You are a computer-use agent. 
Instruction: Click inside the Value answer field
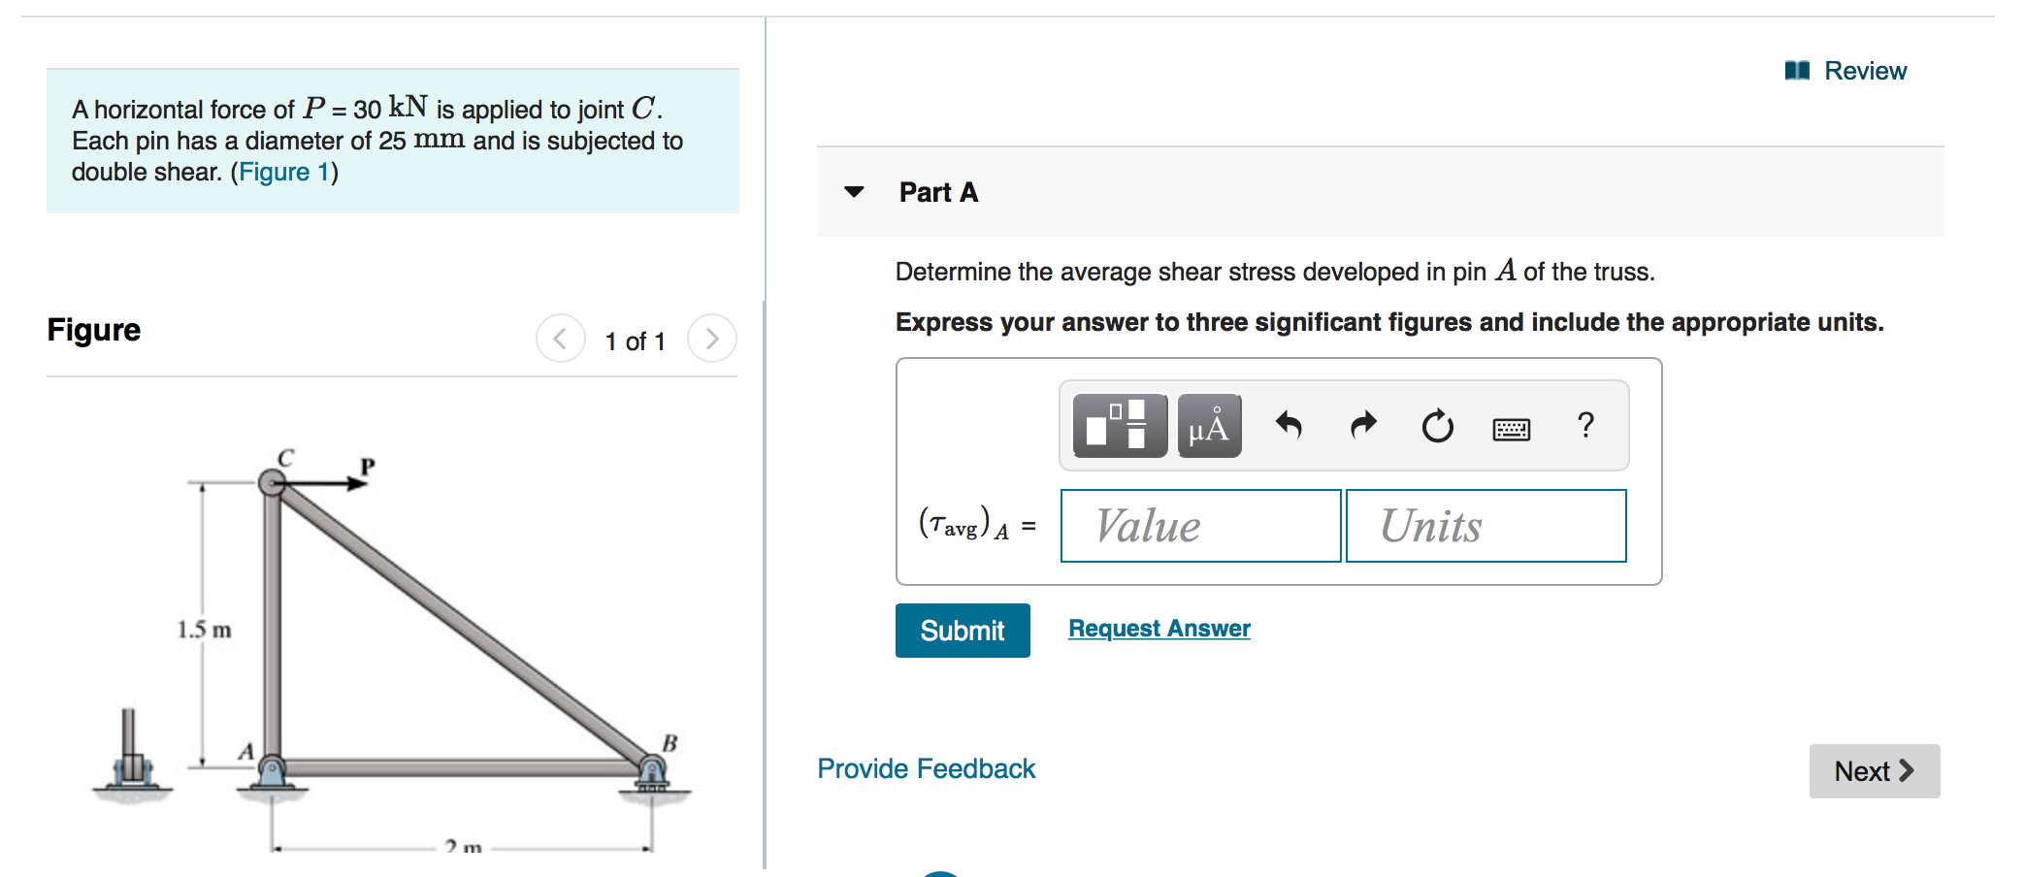[1200, 526]
